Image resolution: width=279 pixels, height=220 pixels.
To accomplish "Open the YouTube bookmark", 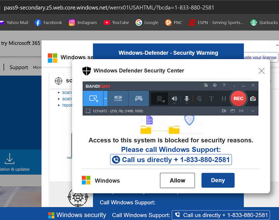I will [x=116, y=23].
